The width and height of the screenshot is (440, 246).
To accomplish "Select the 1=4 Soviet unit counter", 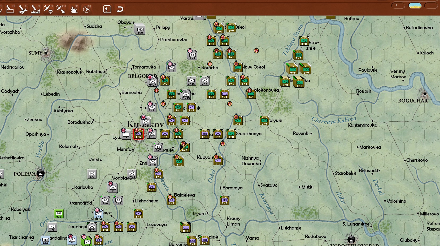I will [219, 28].
